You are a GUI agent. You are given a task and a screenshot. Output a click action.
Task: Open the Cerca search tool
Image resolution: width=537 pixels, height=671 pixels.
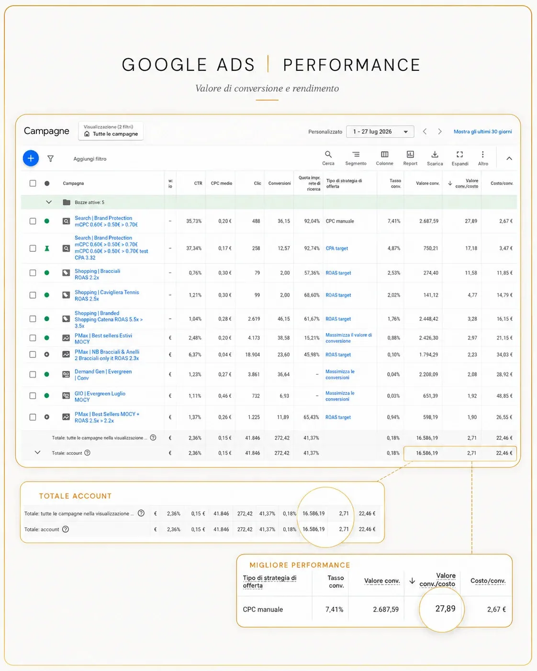click(x=328, y=158)
